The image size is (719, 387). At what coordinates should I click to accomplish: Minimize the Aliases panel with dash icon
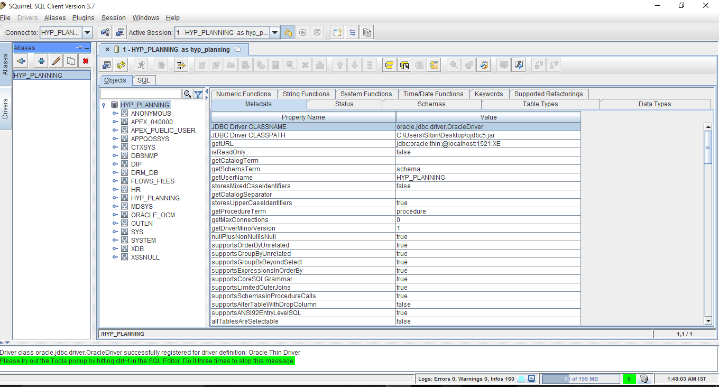point(87,48)
